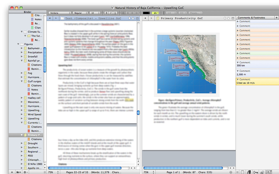Click the footnote 'n.' icon in the status bar
The width and height of the screenshot is (279, 174).
[268, 172]
